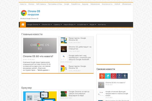Open article Представлен Google Chrome 60 in Главные новости
The image size is (152, 101).
tap(77, 39)
